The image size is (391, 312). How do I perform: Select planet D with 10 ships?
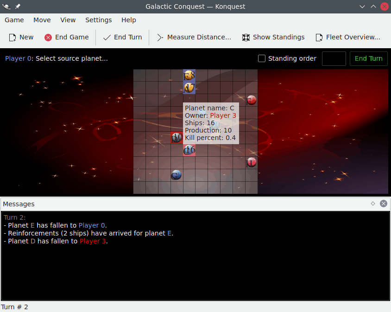tap(177, 138)
